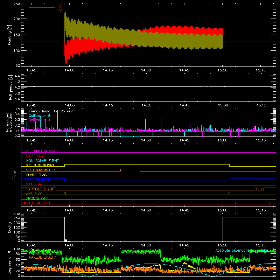The width and height of the screenshot is (280, 280).
Task: Click the 14:45 tick under modulation plot
Action: coord(184,140)
